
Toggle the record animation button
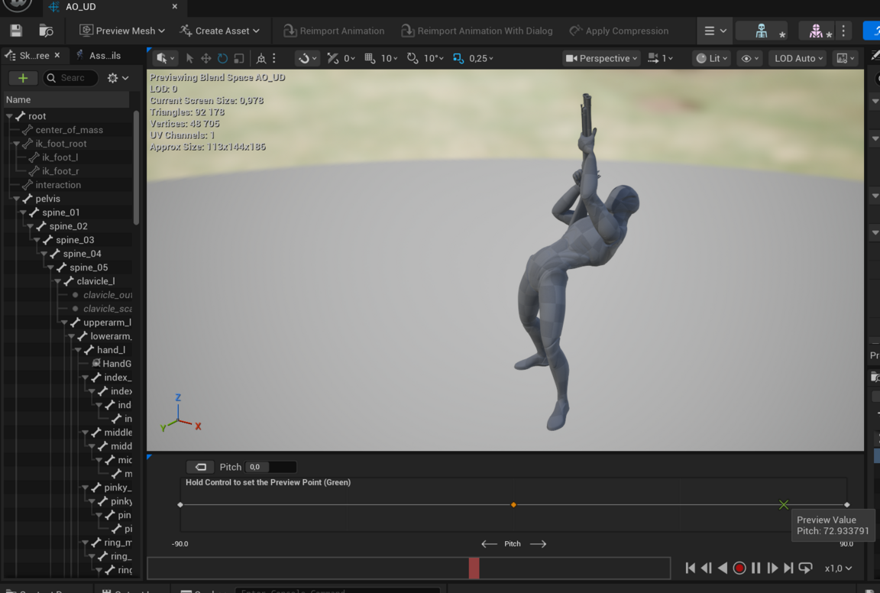point(739,569)
